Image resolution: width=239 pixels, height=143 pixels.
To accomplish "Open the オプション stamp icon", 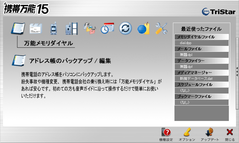I will click(x=187, y=134).
